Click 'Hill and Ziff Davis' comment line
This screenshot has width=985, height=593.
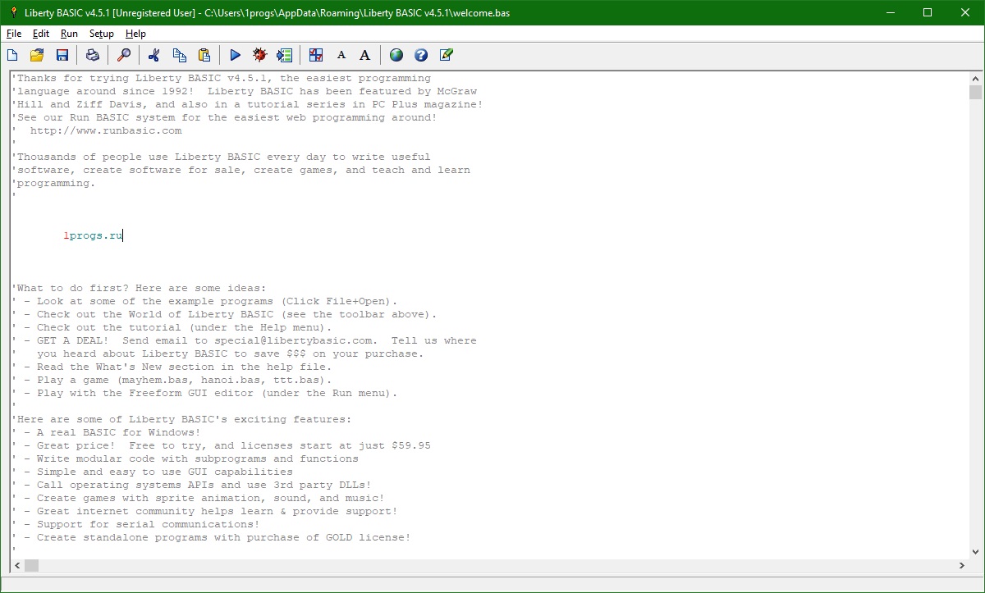(247, 105)
